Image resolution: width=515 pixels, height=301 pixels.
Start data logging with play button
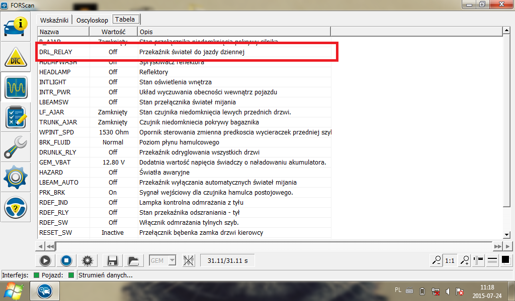[x=45, y=261]
